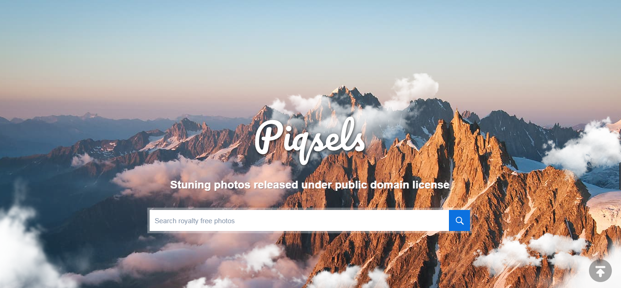This screenshot has height=288, width=621.
Task: Click the upward arrow circle in bottom corner
Action: coord(600,271)
